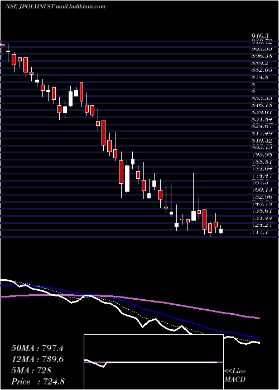This screenshot has width=279, height=390.
Task: Click the 874.8 price axis label
Action: [259, 77]
